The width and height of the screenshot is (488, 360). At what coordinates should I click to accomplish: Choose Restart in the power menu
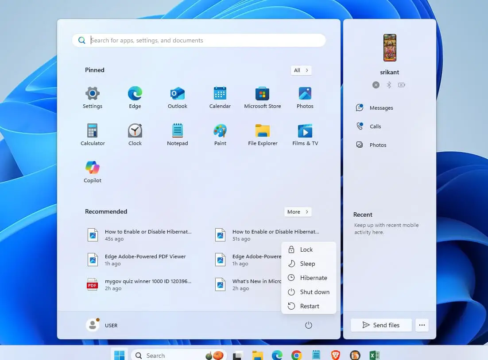coord(309,306)
